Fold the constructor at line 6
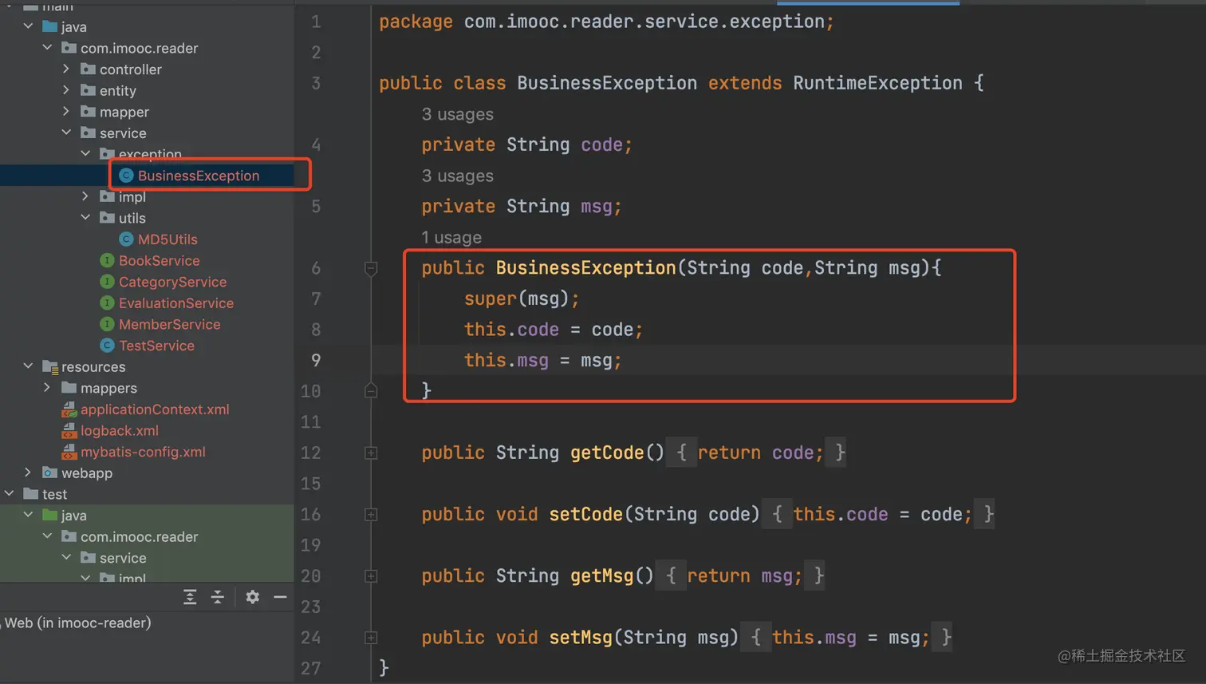The width and height of the screenshot is (1206, 684). 371,268
